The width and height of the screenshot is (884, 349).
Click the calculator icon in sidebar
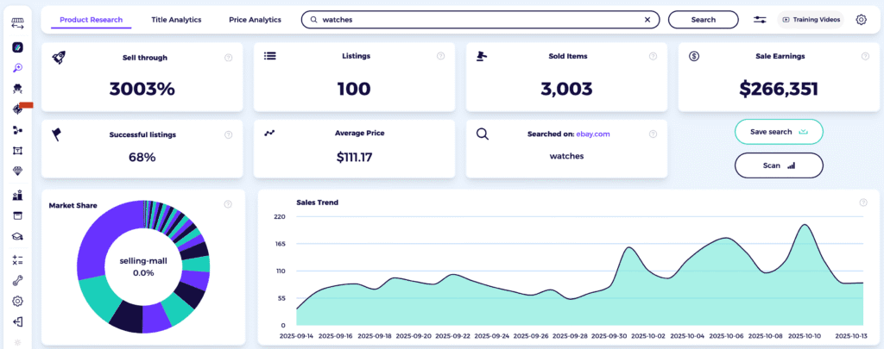click(x=17, y=259)
